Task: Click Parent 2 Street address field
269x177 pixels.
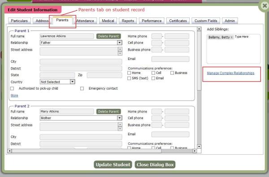Action: tap(79, 126)
